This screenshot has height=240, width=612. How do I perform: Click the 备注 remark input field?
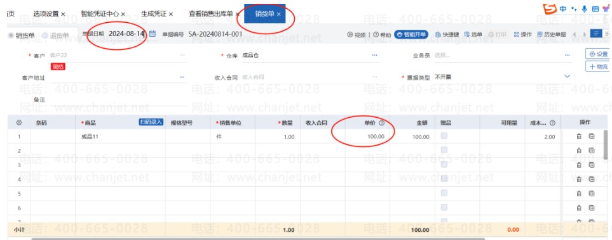click(x=119, y=100)
